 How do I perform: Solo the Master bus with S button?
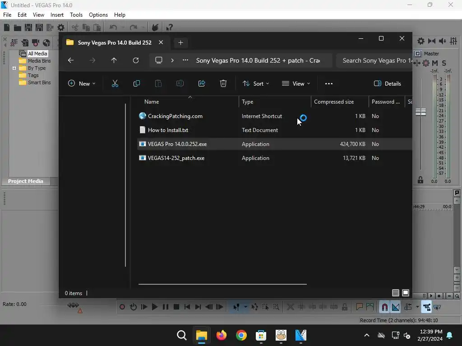[x=444, y=63]
